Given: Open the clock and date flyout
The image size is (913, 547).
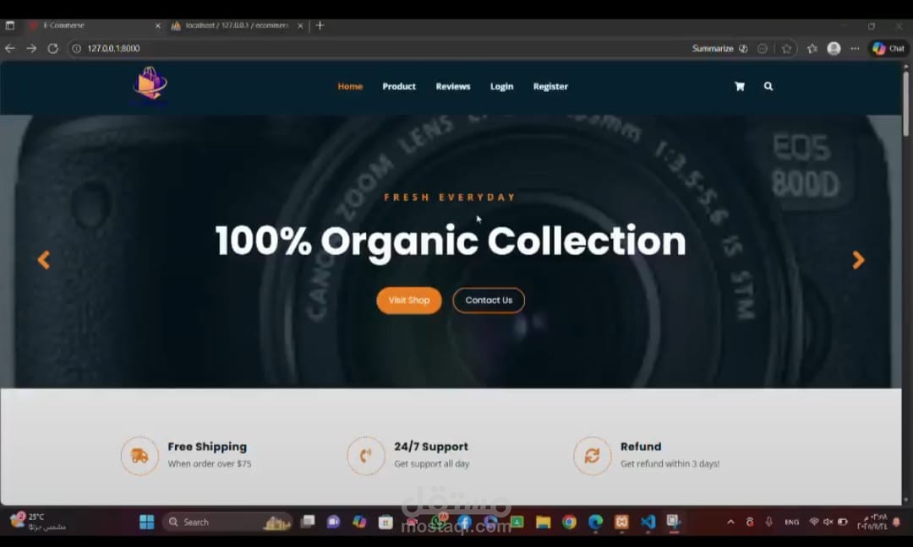Looking at the screenshot, I should pyautogui.click(x=872, y=522).
